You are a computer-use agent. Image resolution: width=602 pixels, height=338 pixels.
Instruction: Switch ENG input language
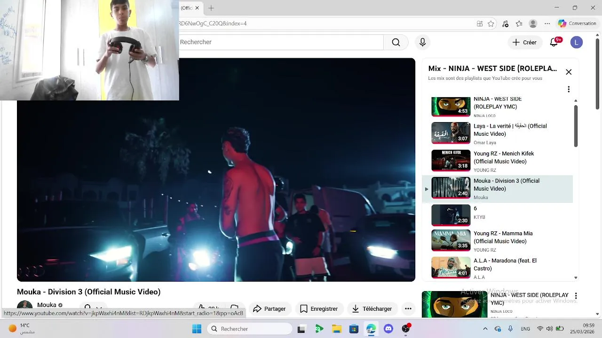pos(525,329)
